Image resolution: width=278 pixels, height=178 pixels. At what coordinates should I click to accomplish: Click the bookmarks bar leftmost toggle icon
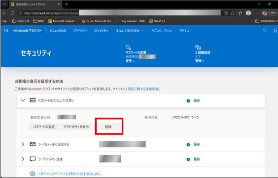pos(4,21)
